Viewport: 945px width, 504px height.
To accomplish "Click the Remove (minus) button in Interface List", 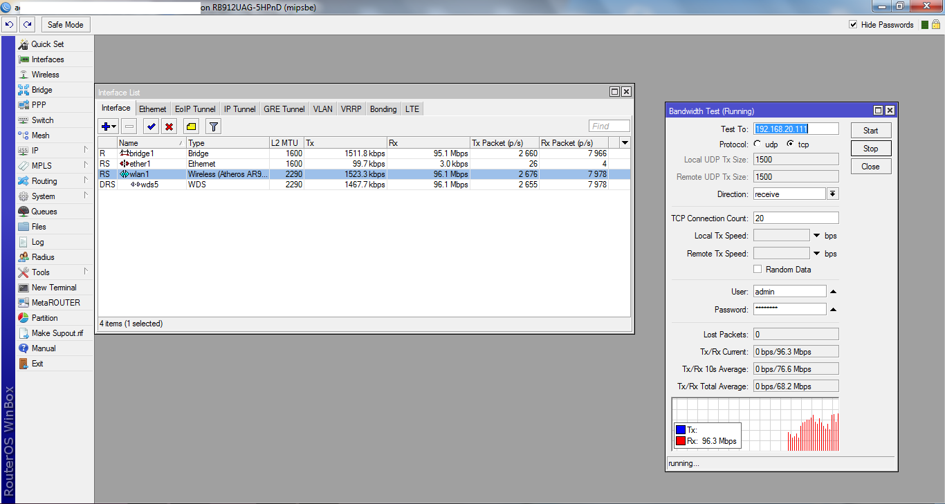I will (x=129, y=127).
